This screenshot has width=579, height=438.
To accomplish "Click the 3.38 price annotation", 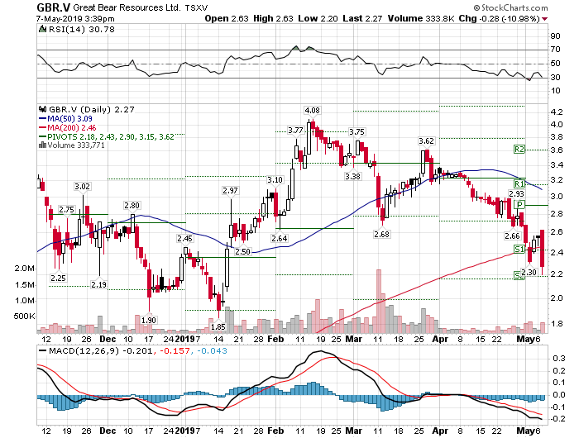I will pos(352,176).
